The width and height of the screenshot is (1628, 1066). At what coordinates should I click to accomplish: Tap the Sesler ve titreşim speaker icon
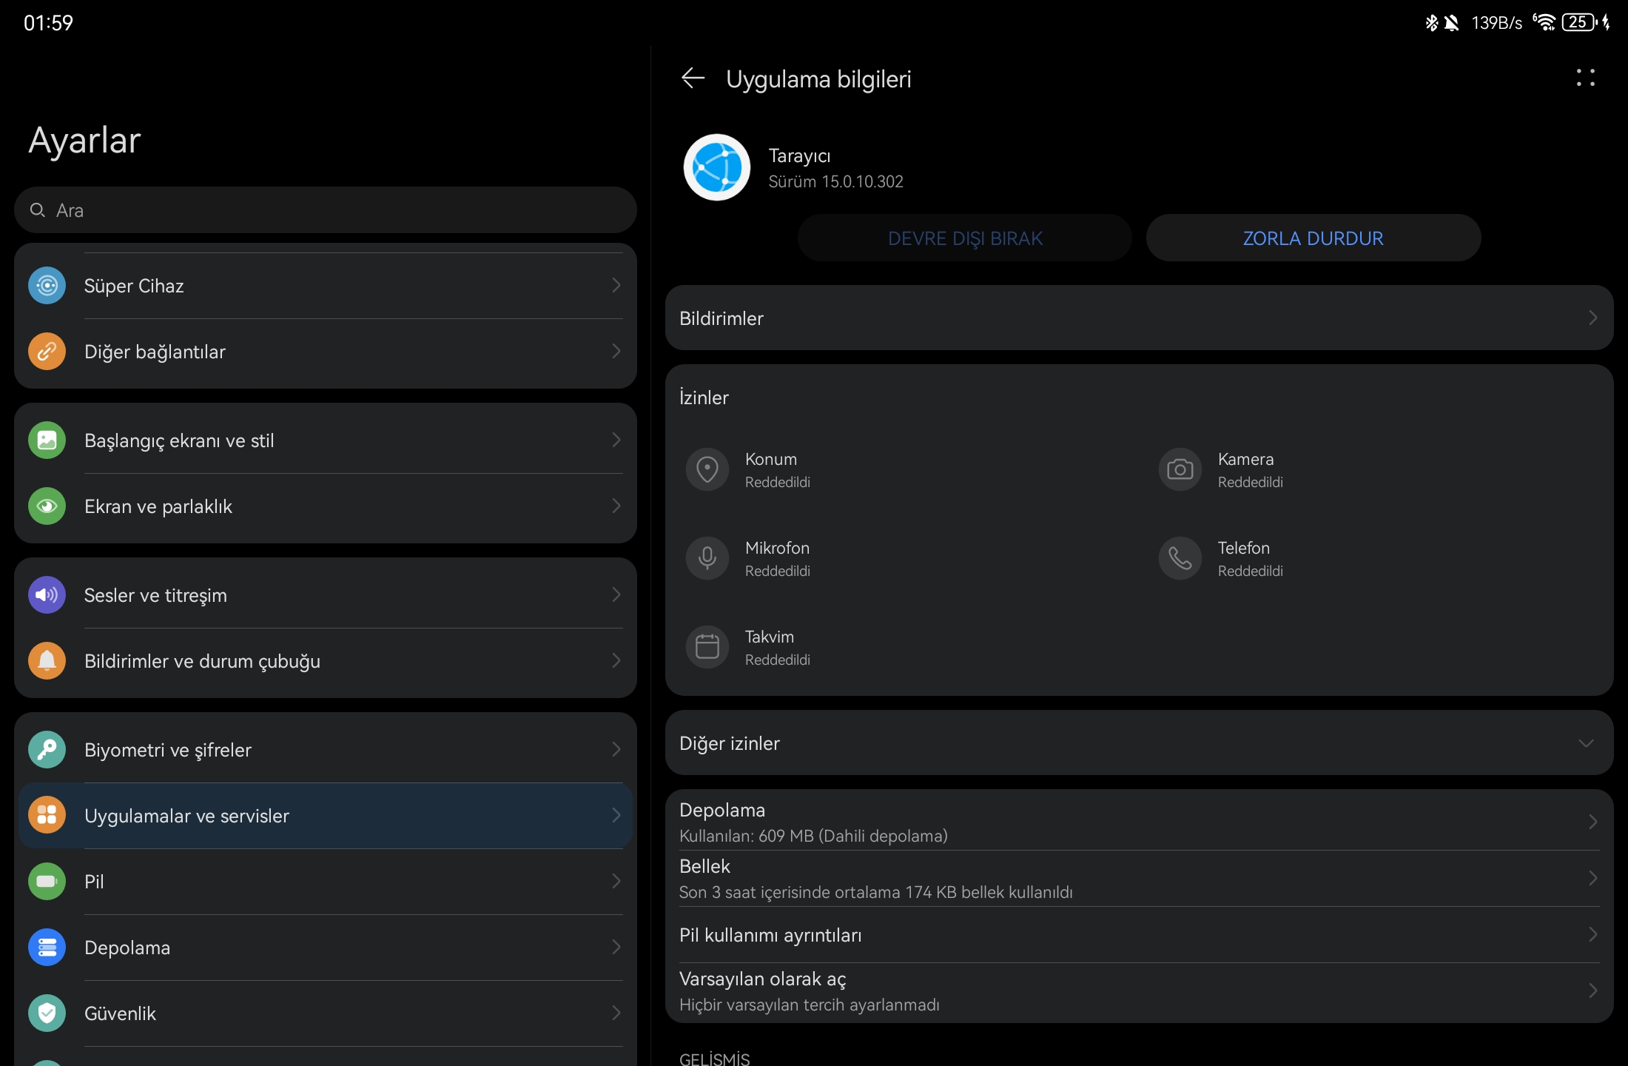pos(47,595)
